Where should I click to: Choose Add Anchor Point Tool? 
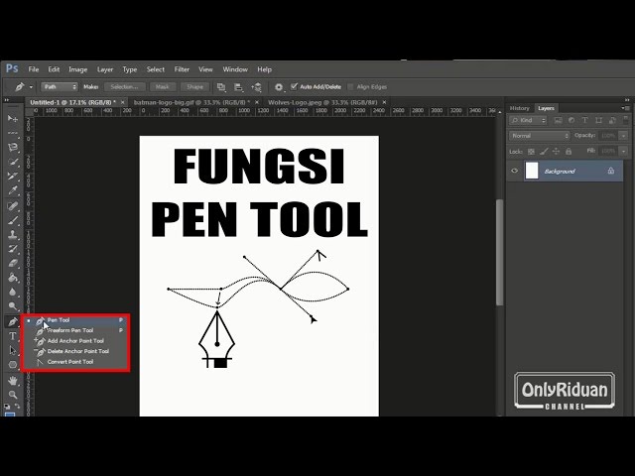75,341
